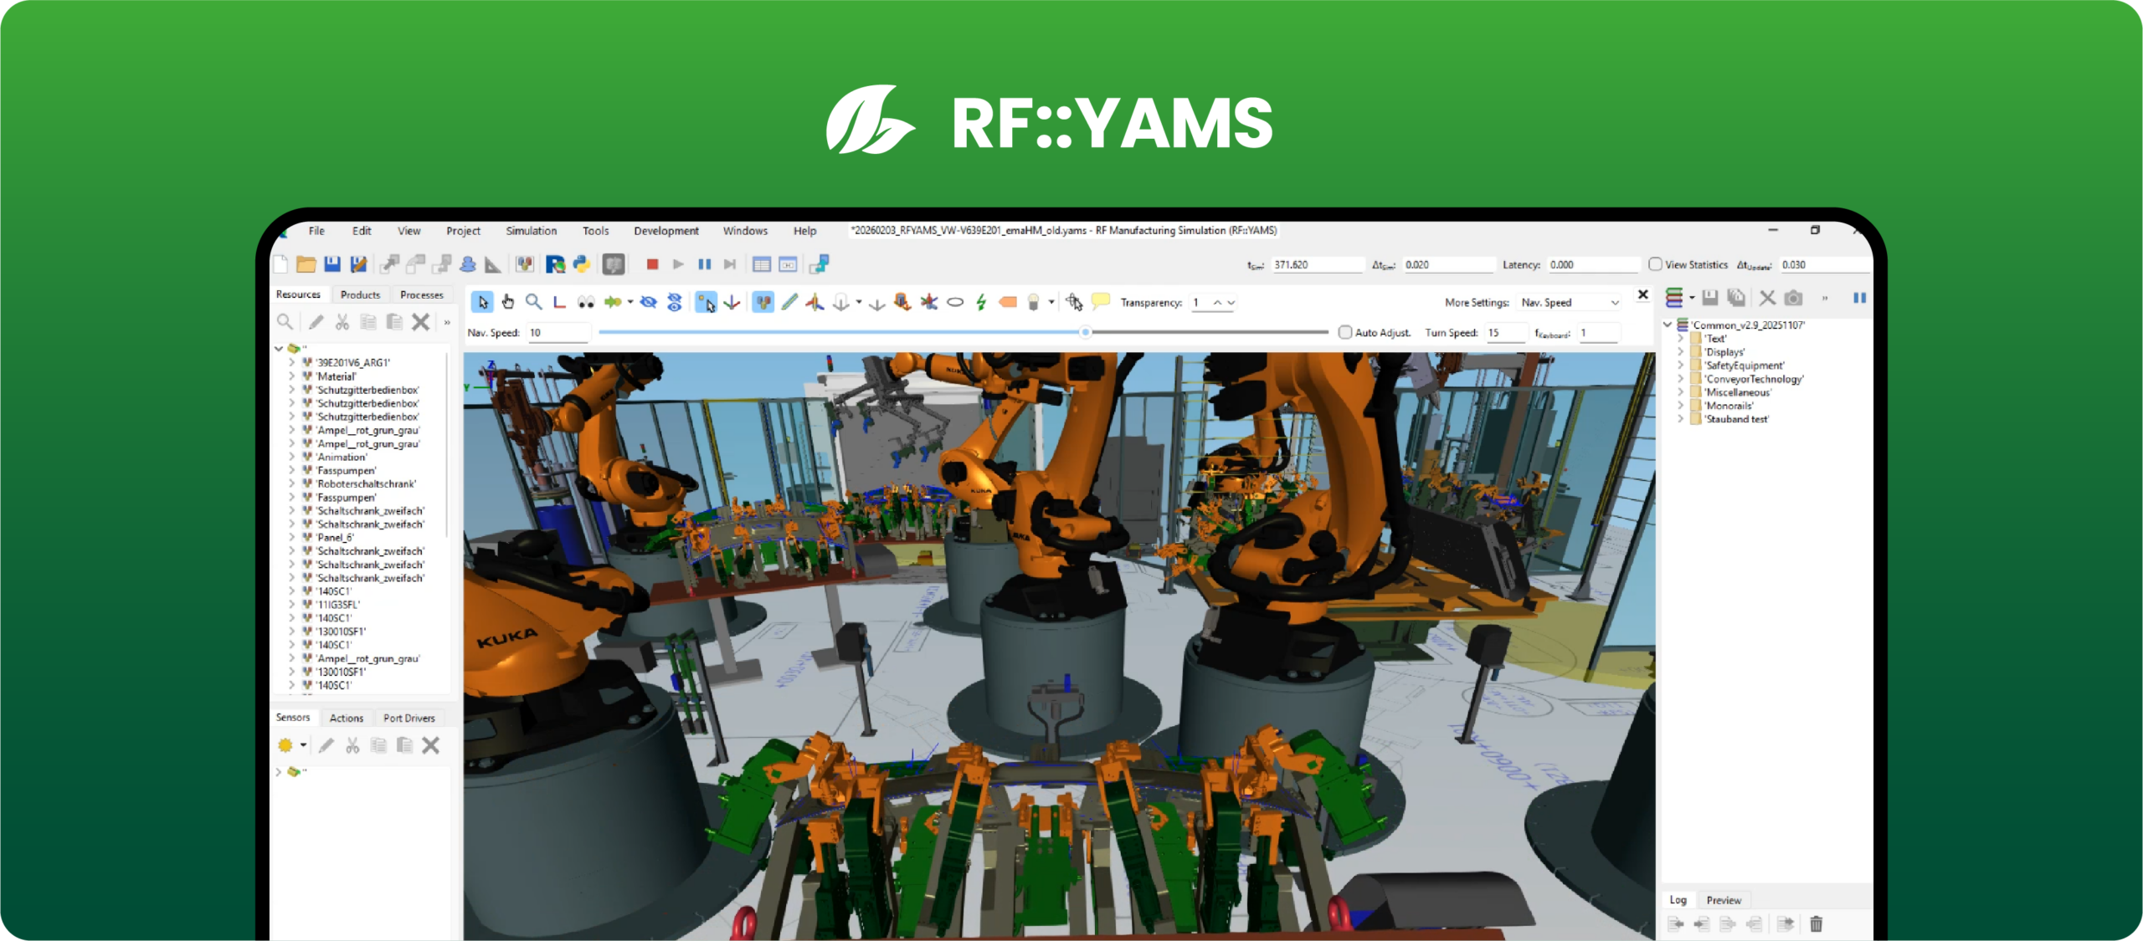
Task: Click the red L coordinate frame tool
Action: tap(559, 302)
